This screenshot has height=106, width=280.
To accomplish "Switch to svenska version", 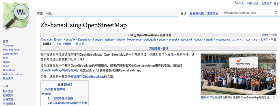I will coord(174,39).
